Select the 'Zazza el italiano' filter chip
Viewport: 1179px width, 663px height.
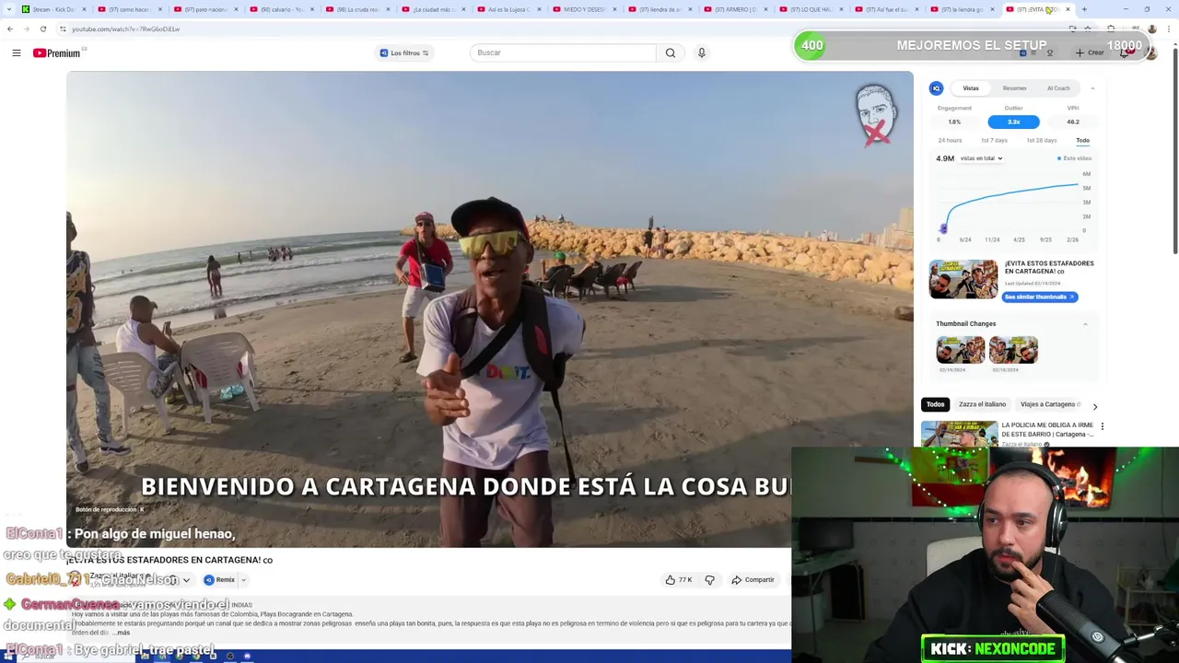(982, 404)
